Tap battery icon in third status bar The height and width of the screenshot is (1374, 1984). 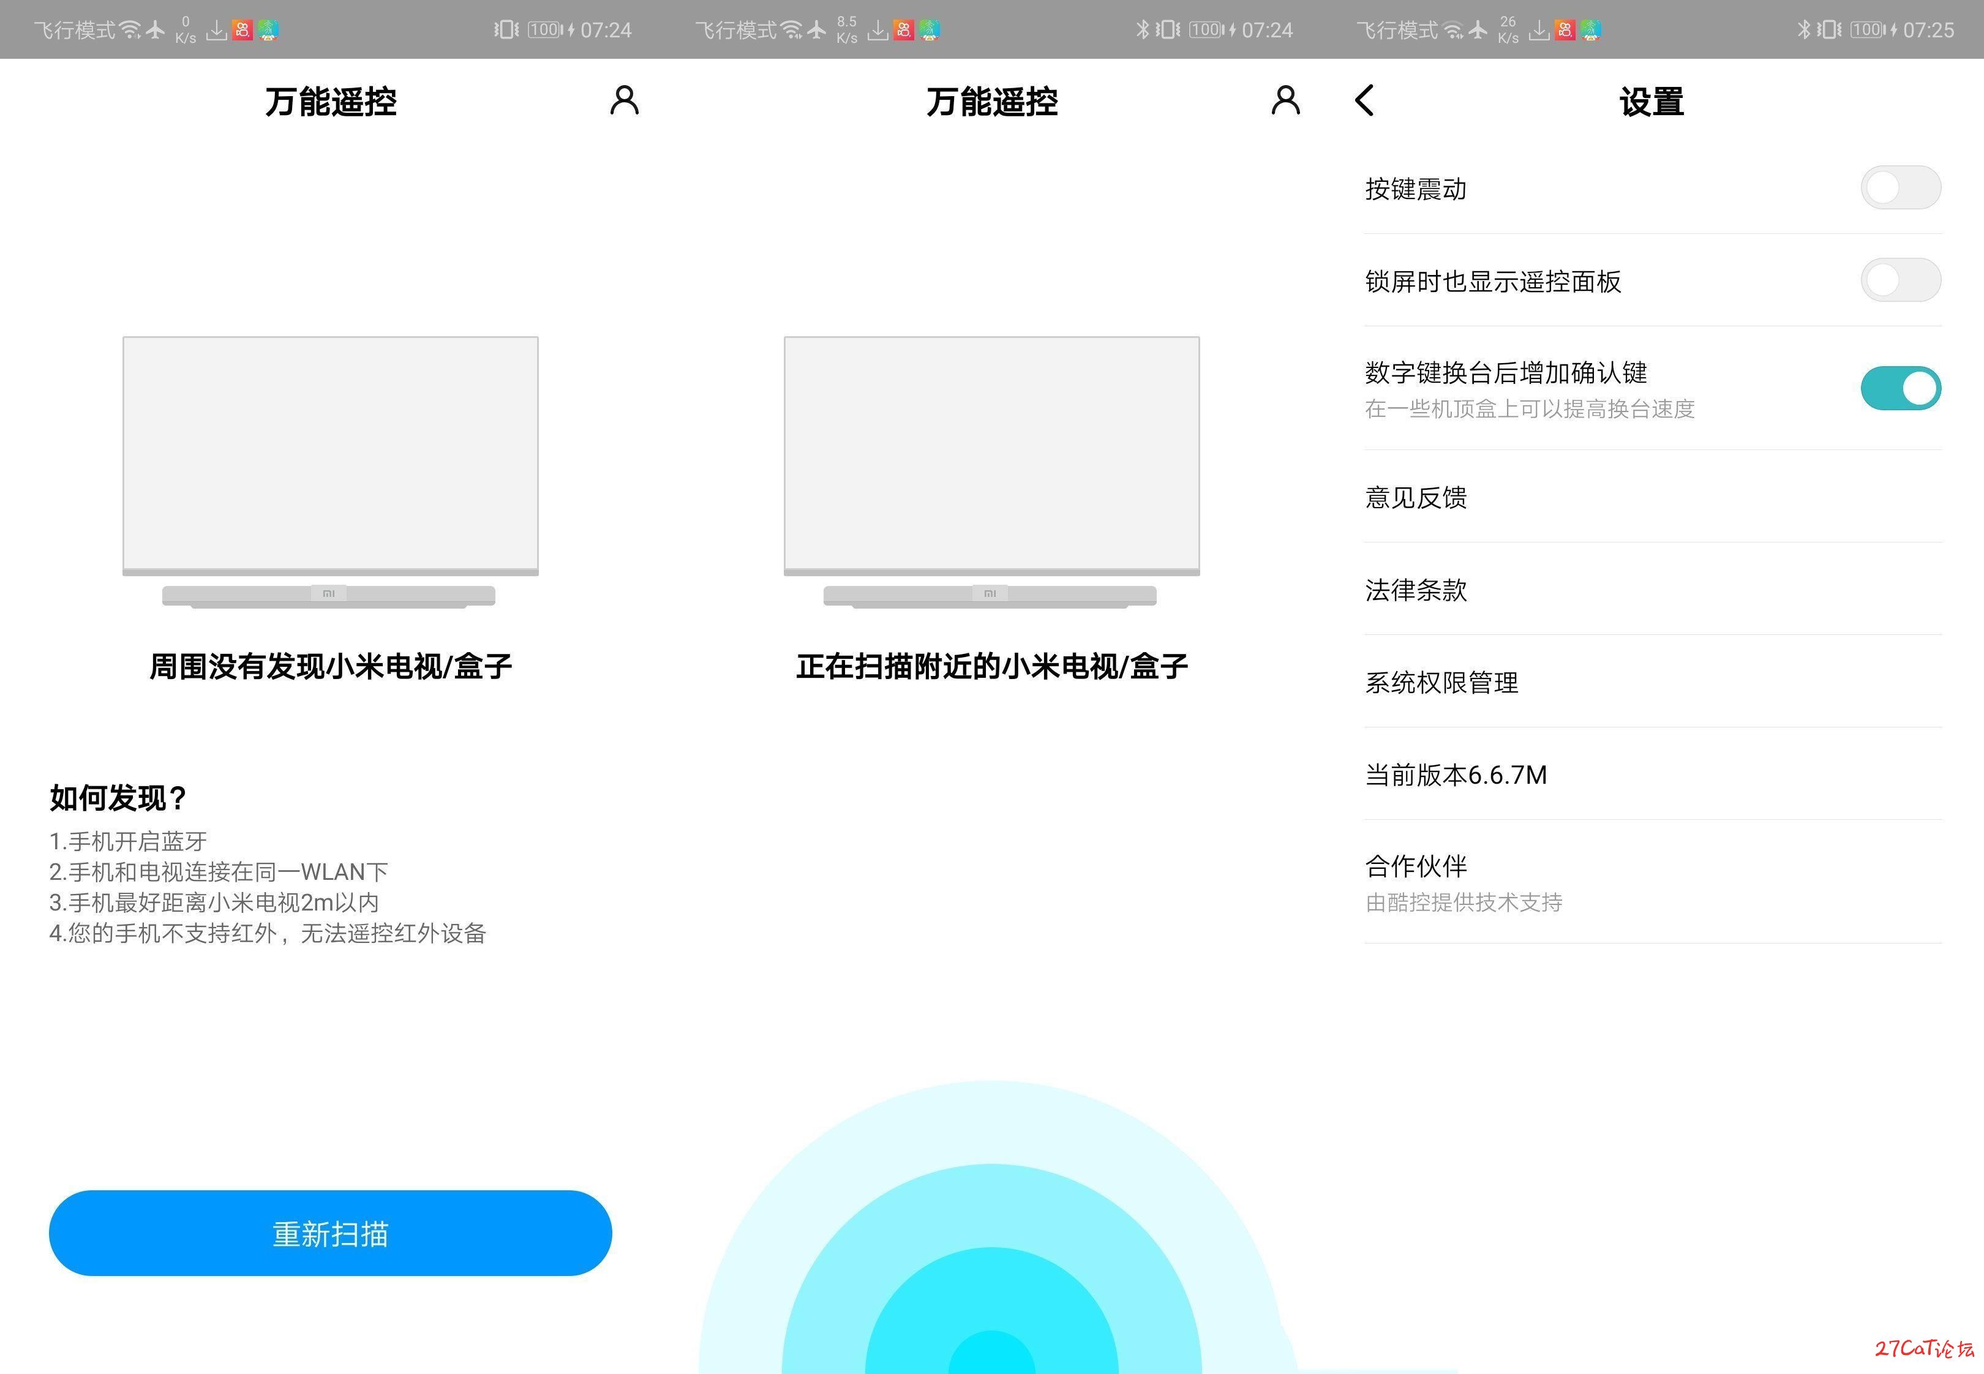coord(1868,29)
